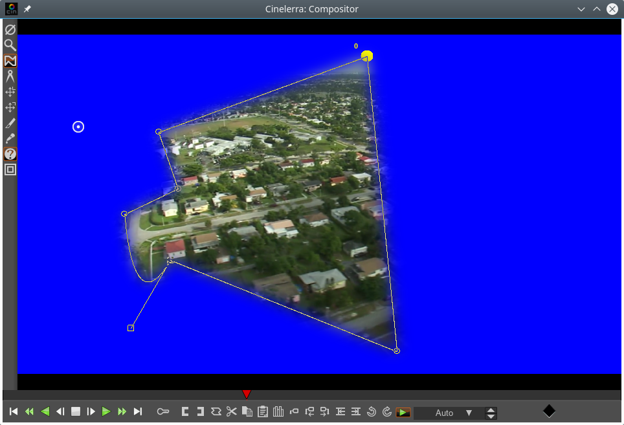
Task: Select the Zoom magnifier tool
Action: pos(10,45)
